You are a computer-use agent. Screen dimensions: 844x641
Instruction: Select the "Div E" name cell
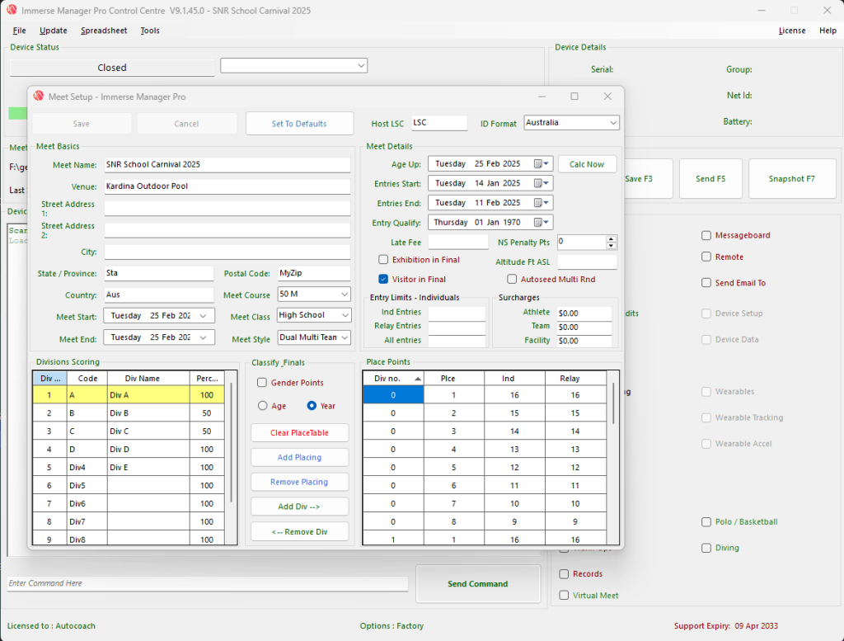pyautogui.click(x=148, y=468)
